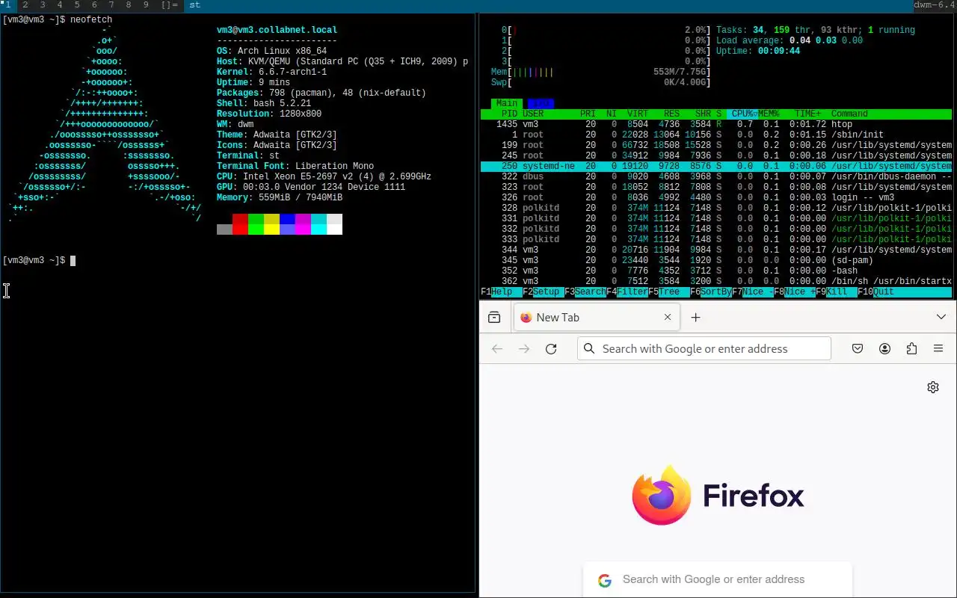The width and height of the screenshot is (957, 598).
Task: Open the New Tab personalize gear
Action: tap(933, 387)
